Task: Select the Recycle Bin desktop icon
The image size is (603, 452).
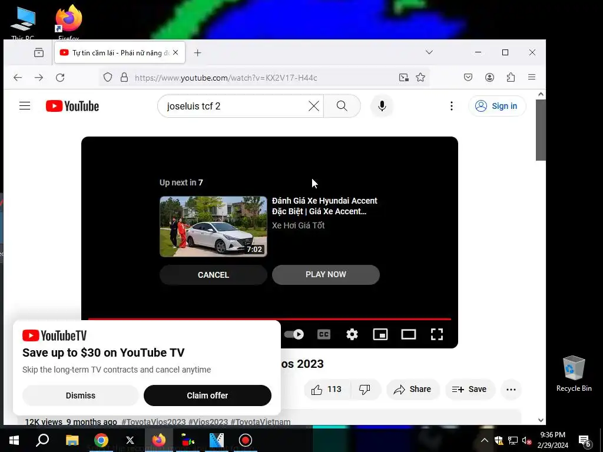Action: pos(574,374)
